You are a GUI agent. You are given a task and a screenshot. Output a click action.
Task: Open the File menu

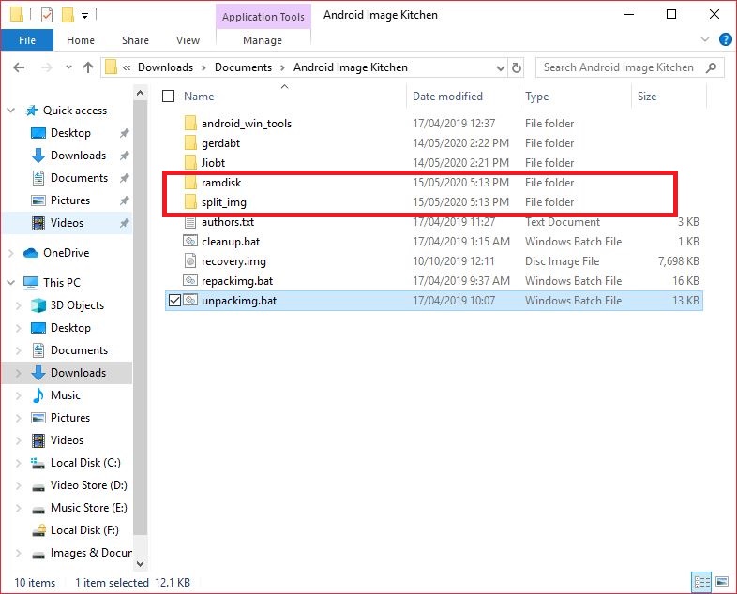27,40
